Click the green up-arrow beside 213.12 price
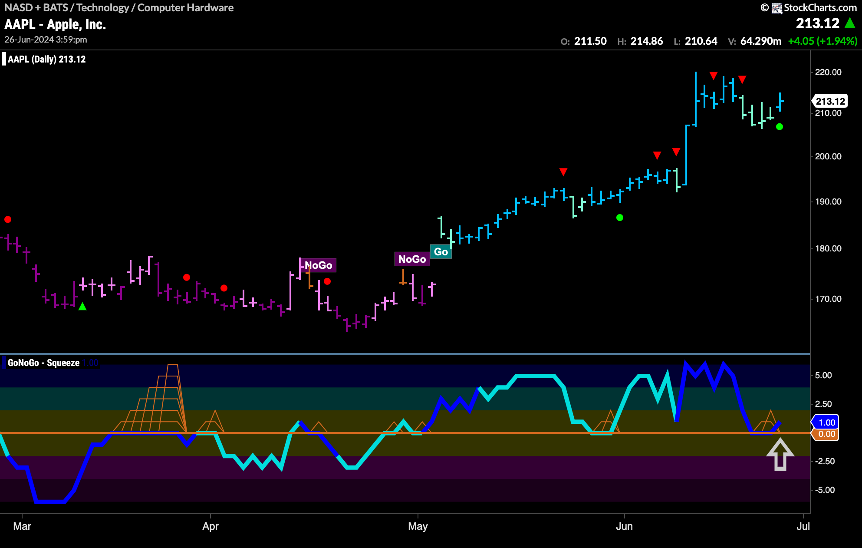The height and width of the screenshot is (548, 862). coord(850,23)
